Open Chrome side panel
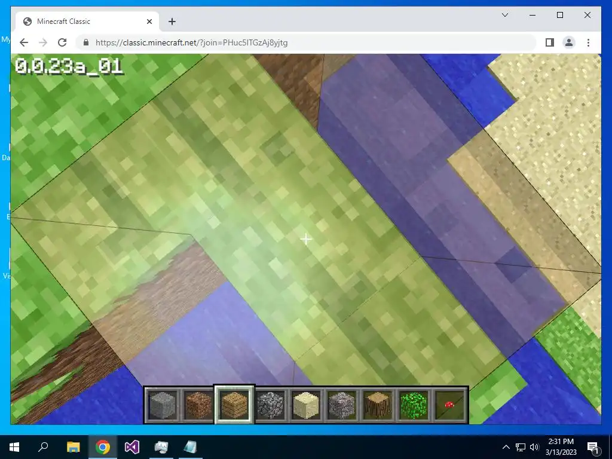 [550, 42]
